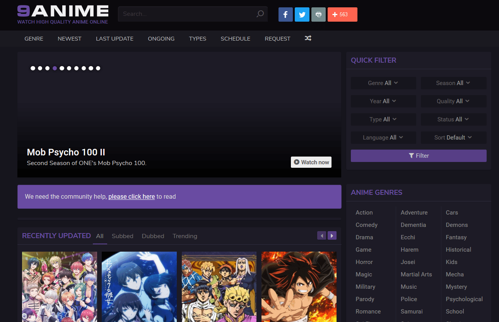Open the SCHEDULE menu item
This screenshot has height=322, width=499.
(x=235, y=38)
